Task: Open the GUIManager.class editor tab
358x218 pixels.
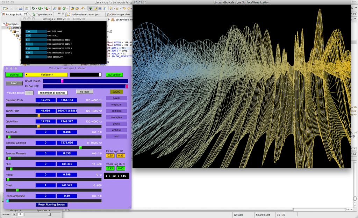Action: click(119, 14)
